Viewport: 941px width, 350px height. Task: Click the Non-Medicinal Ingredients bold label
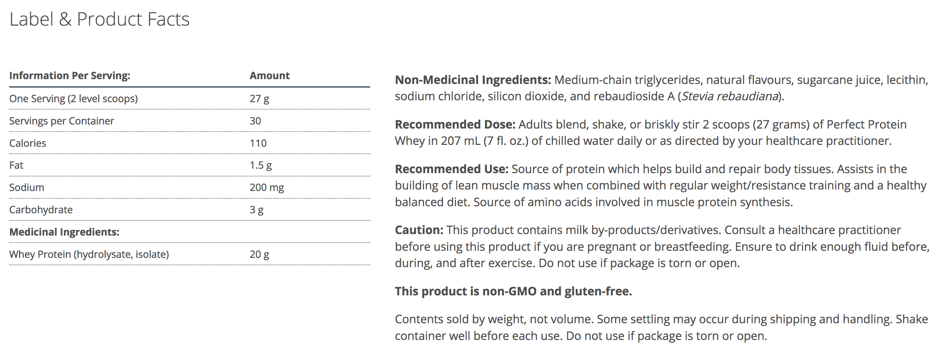pos(473,80)
